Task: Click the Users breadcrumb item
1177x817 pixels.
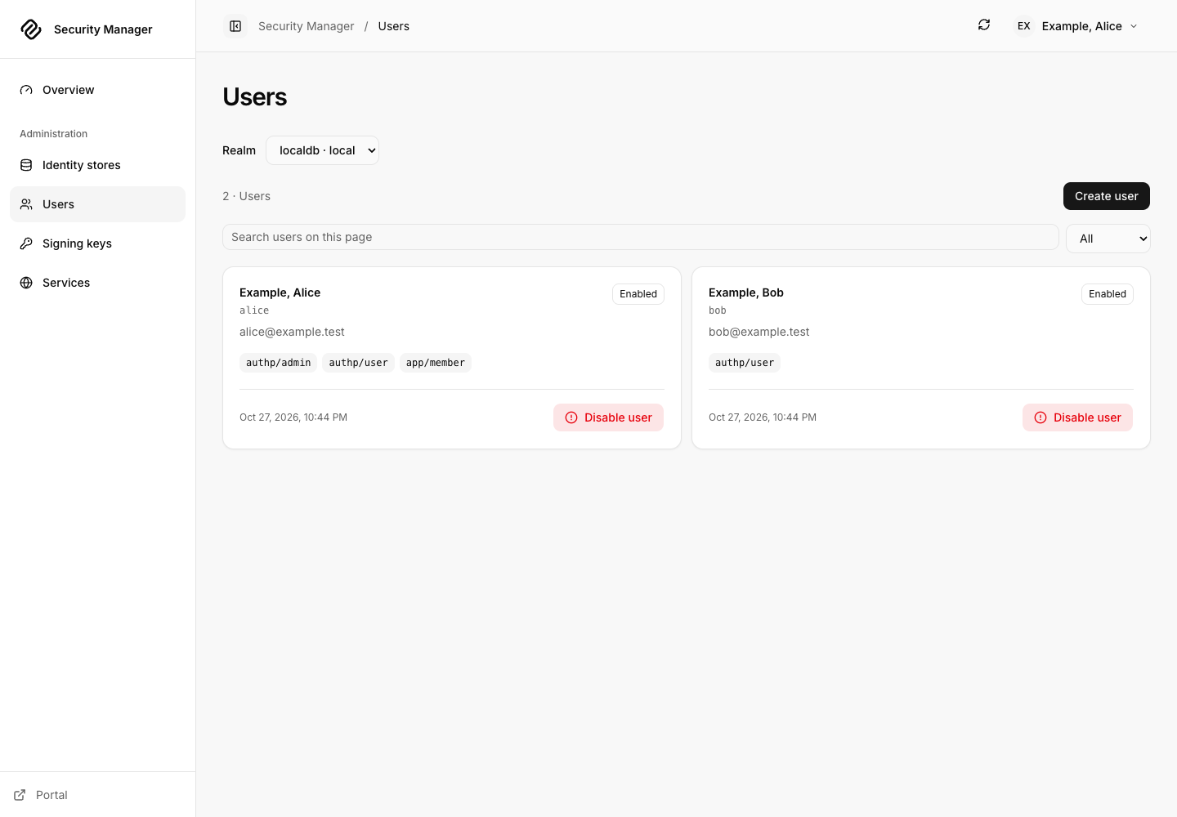Action: pos(393,26)
